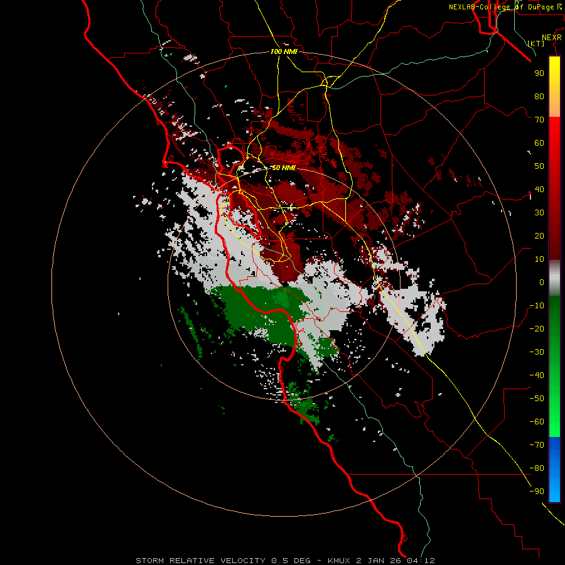Click the 80 value on the velocity scale
This screenshot has height=565, width=565.
(x=539, y=97)
